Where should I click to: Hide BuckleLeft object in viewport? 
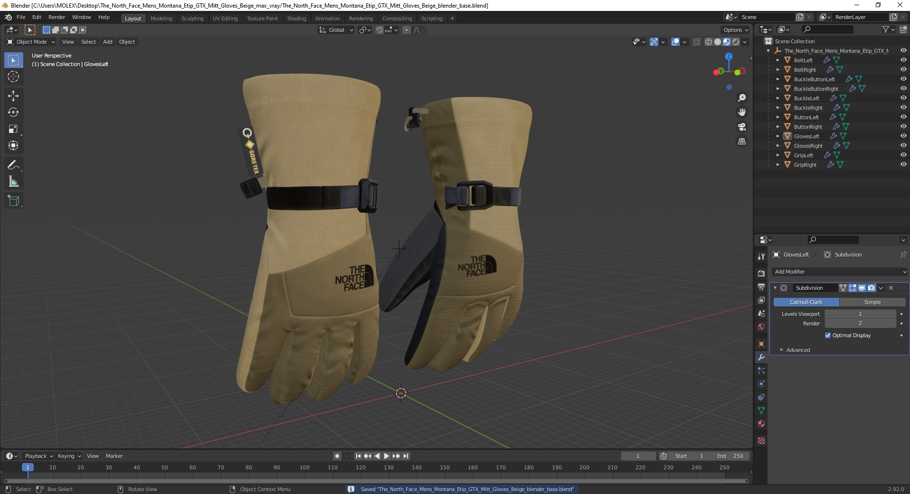coord(903,98)
